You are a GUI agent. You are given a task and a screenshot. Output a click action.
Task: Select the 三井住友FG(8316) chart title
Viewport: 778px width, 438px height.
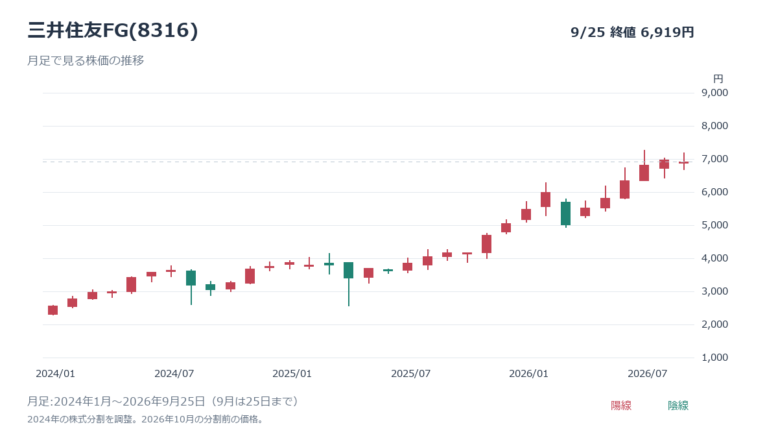[x=113, y=31]
